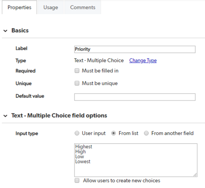The width and height of the screenshot is (205, 188).
Task: Click the Basics section heading
Action: (x=20, y=31)
